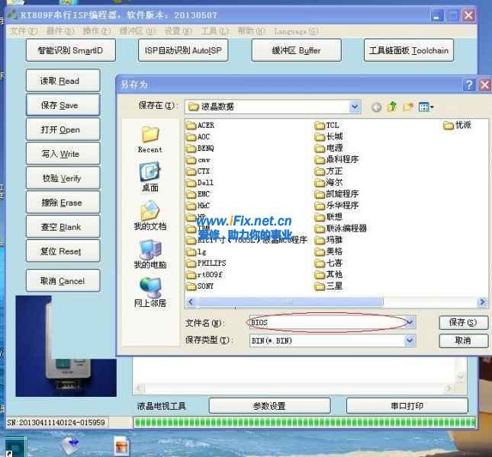The image size is (492, 457).
Task: Click the 保存 (S) save button
Action: [x=462, y=323]
